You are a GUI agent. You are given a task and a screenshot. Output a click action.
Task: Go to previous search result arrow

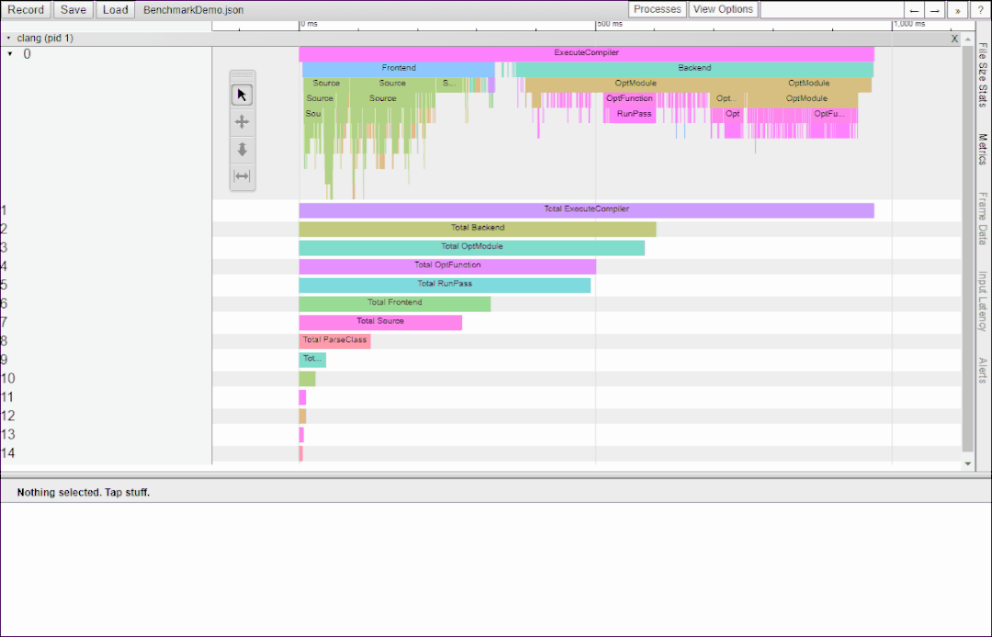[x=914, y=10]
